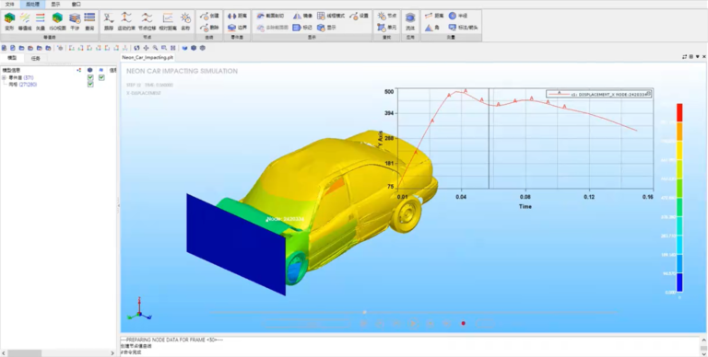The height and width of the screenshot is (357, 708).
Task: Open the 查询 query tool
Action: coord(89,21)
